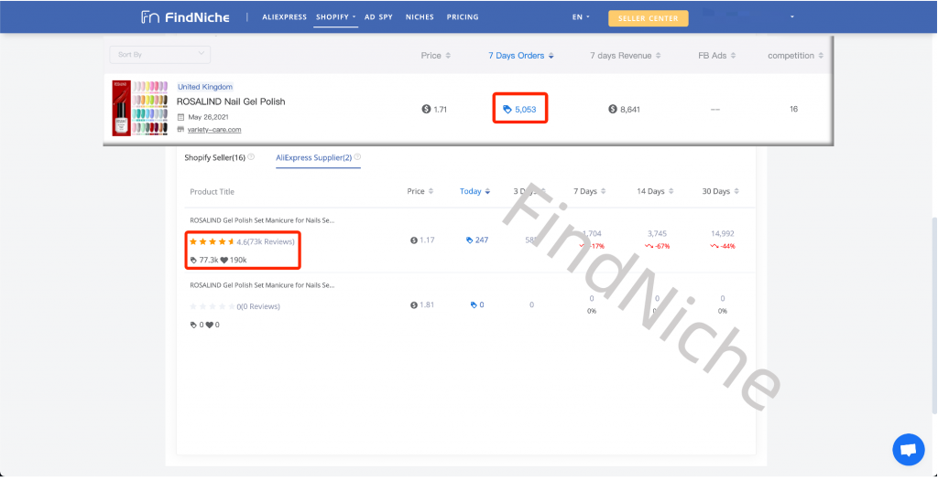Open NICHES in the navigation

420,16
